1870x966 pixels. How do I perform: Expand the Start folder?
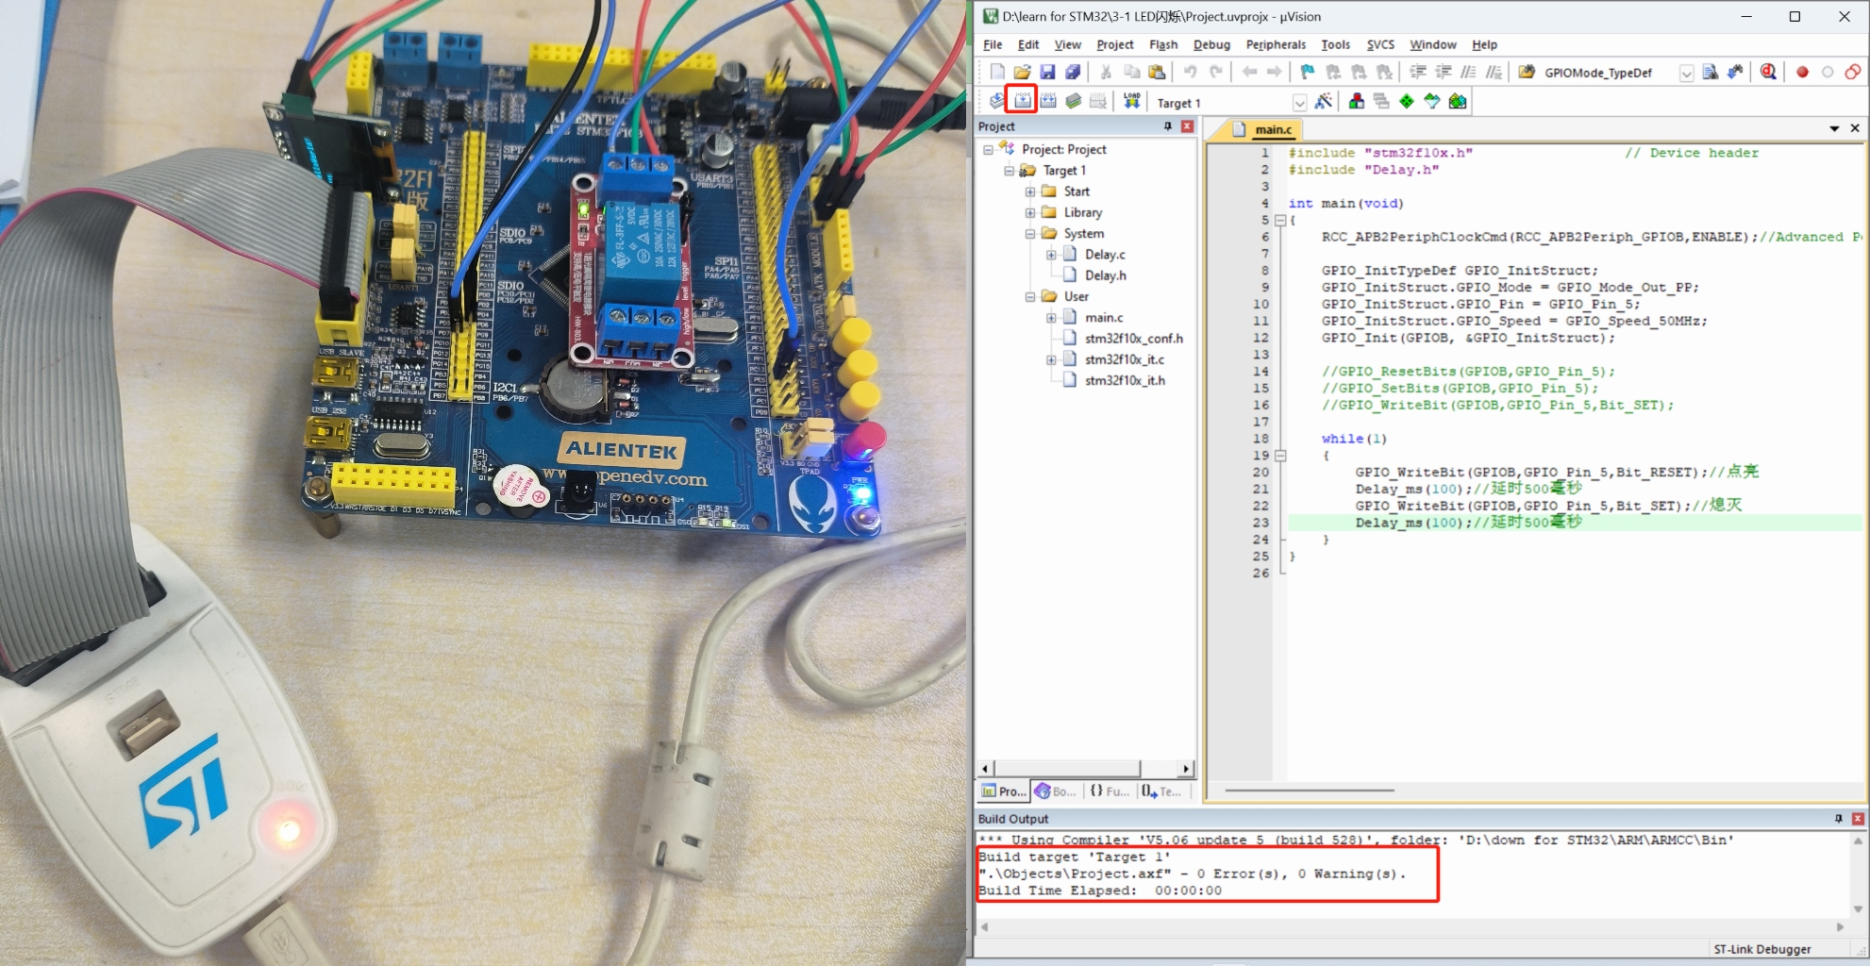coord(1030,192)
